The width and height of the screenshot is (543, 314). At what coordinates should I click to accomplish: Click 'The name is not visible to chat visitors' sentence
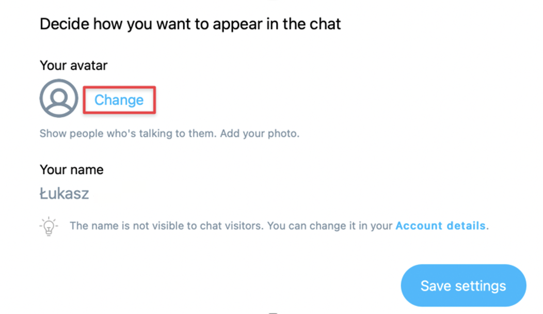167,226
